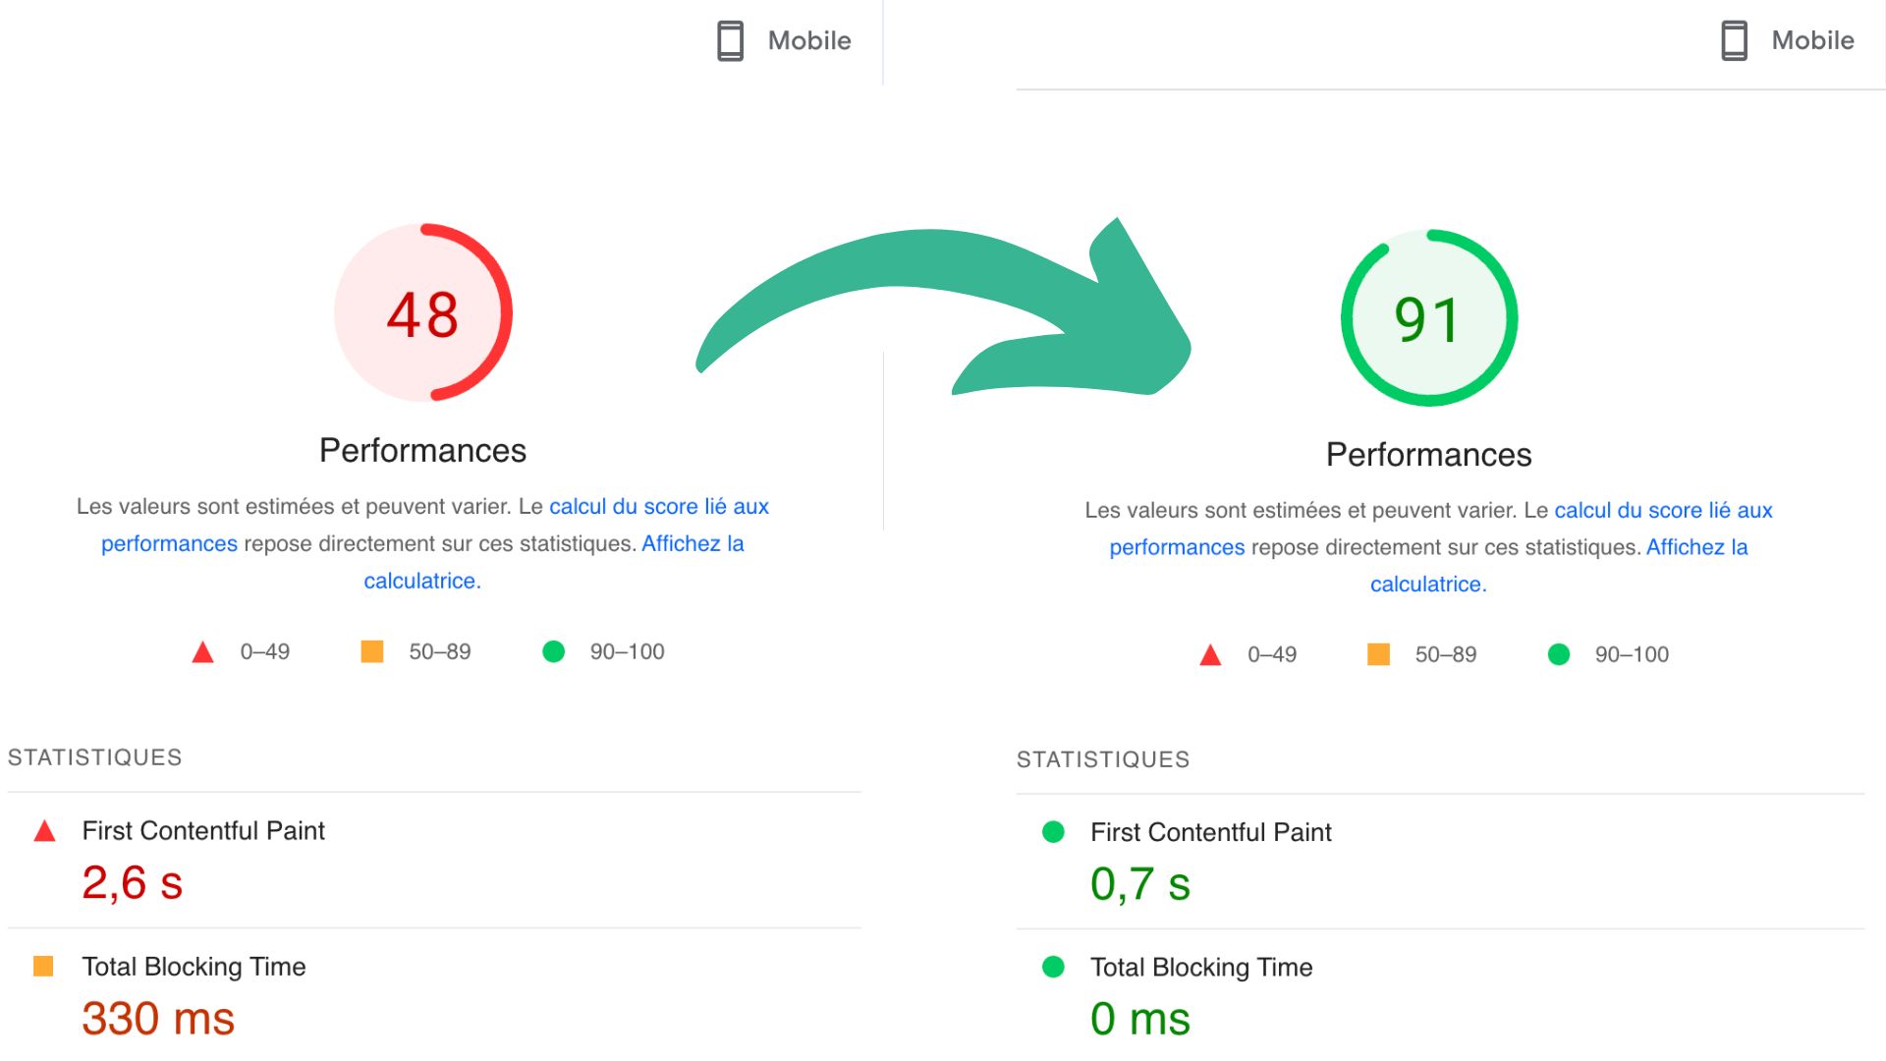The height and width of the screenshot is (1061, 1886).
Task: Click 'performances' link word in right report
Action: [1177, 547]
